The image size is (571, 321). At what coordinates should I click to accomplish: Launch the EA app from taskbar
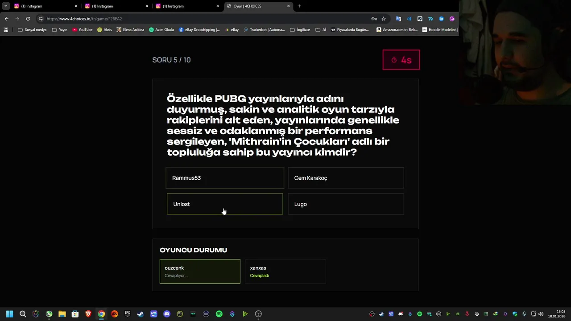[x=115, y=314]
